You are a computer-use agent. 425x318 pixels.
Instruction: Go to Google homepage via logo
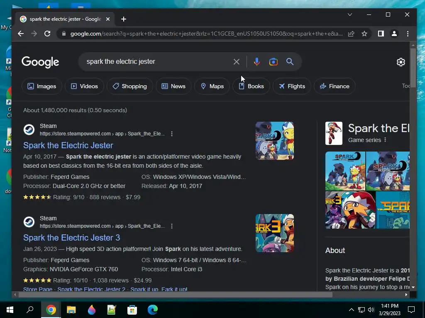40,62
